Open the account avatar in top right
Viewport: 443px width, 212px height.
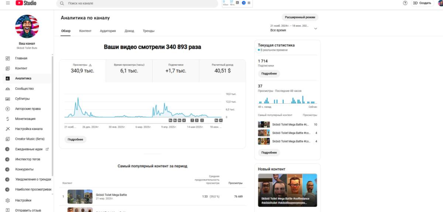(x=440, y=3)
